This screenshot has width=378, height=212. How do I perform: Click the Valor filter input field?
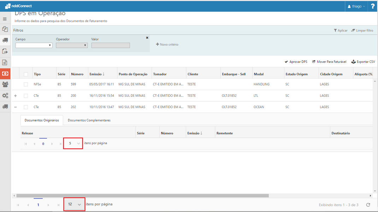111,45
